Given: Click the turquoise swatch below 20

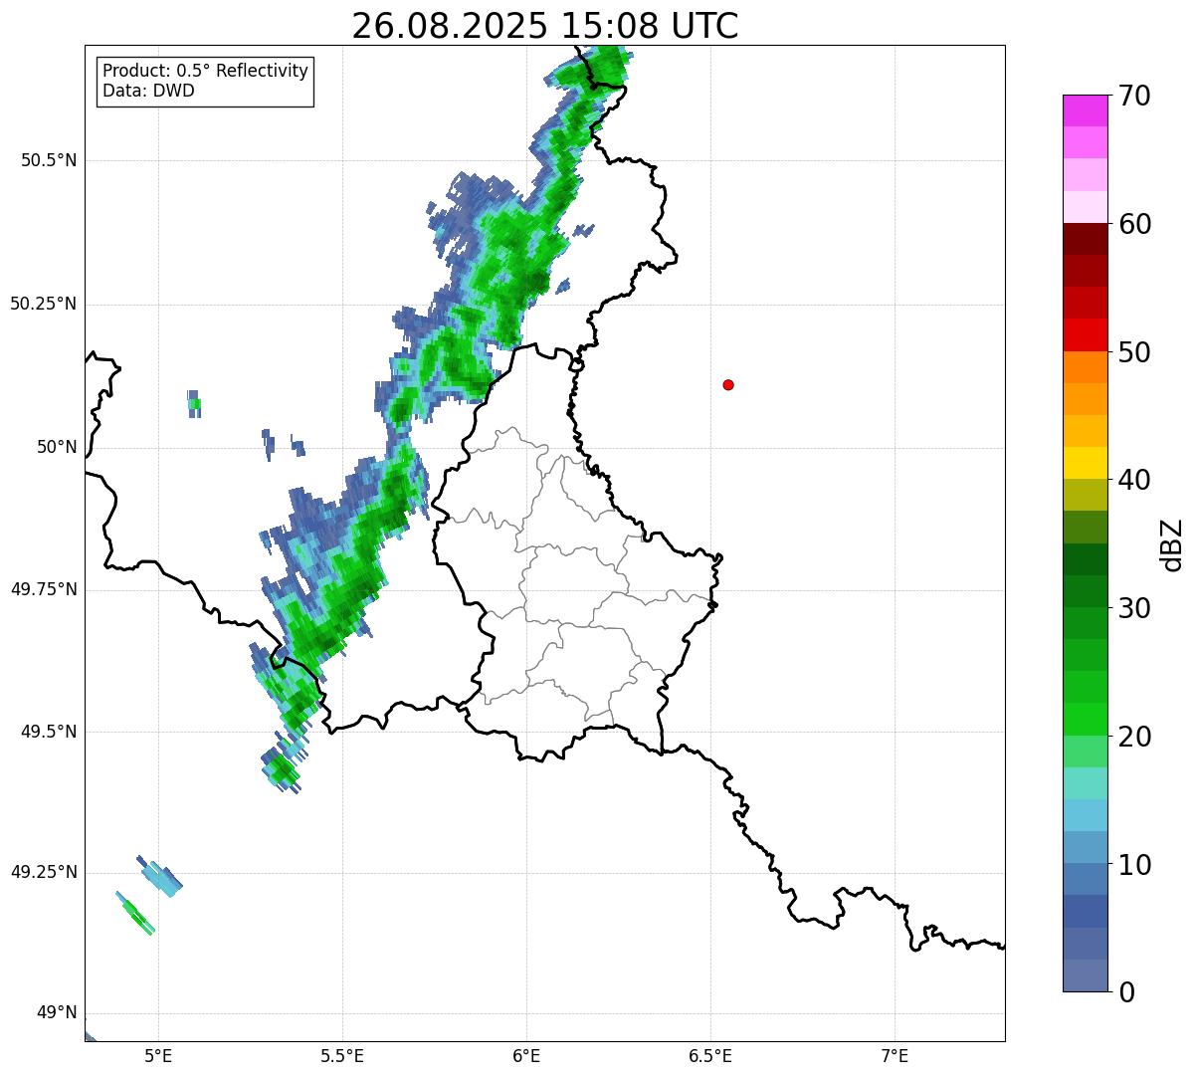Looking at the screenshot, I should pos(1086,783).
